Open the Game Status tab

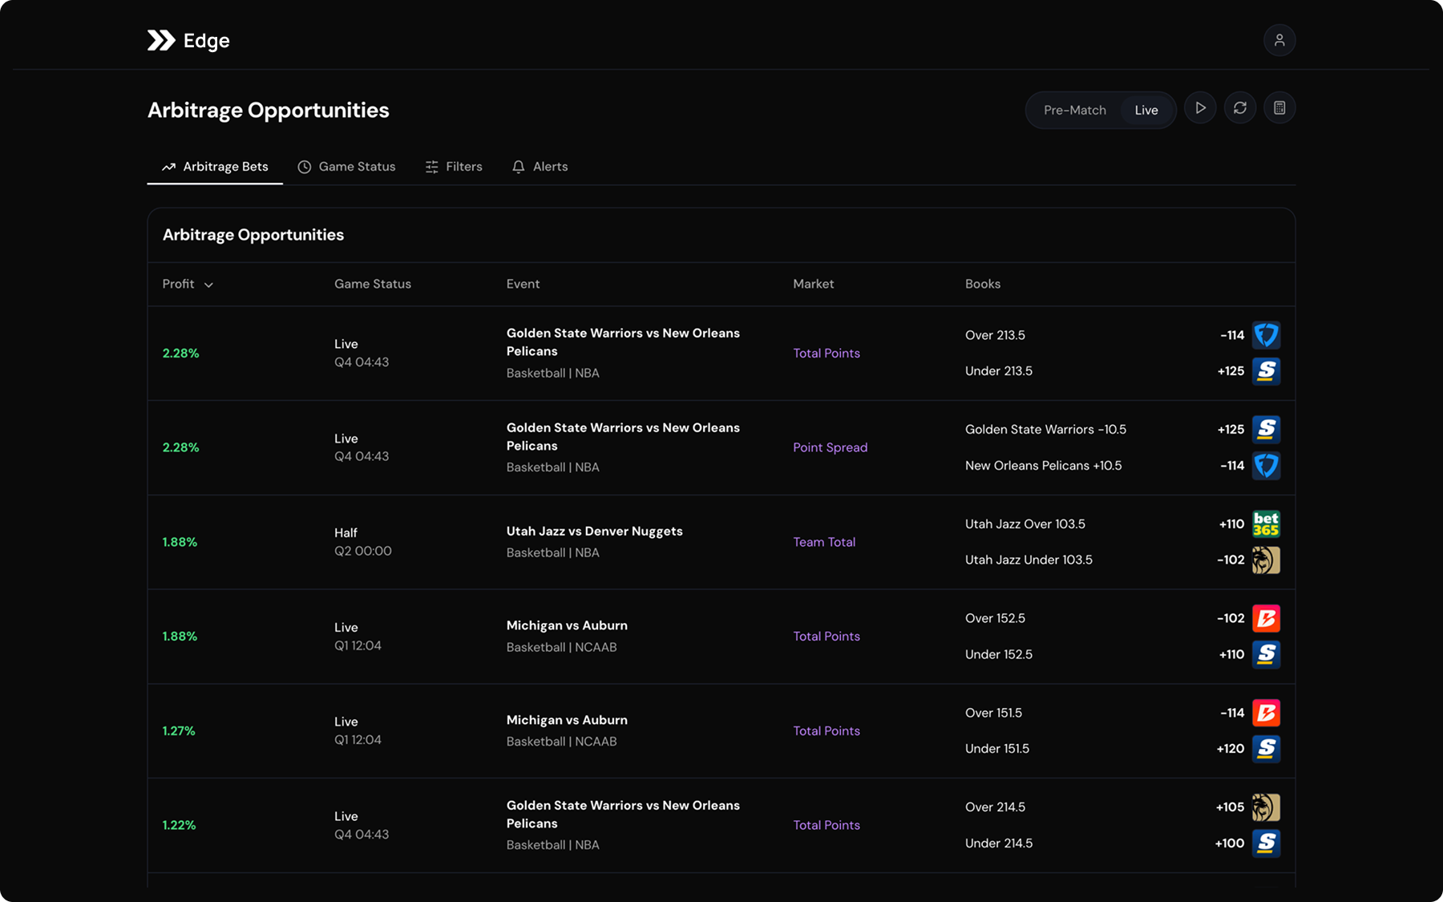pos(346,167)
